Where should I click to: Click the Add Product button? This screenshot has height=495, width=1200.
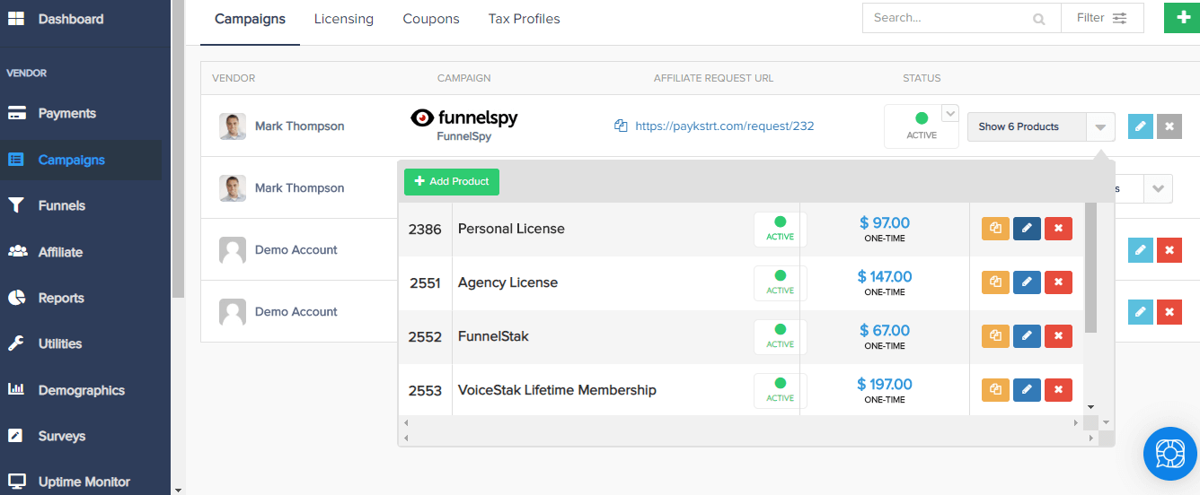tap(452, 181)
